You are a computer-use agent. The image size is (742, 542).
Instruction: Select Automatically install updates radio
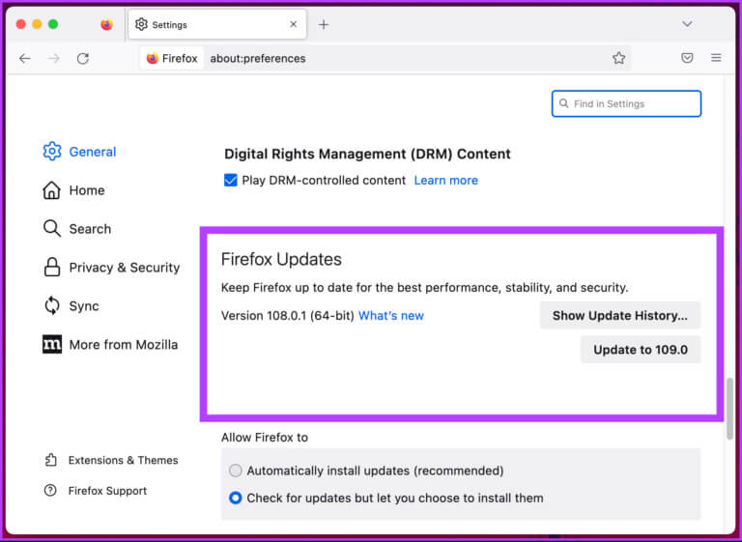(235, 471)
